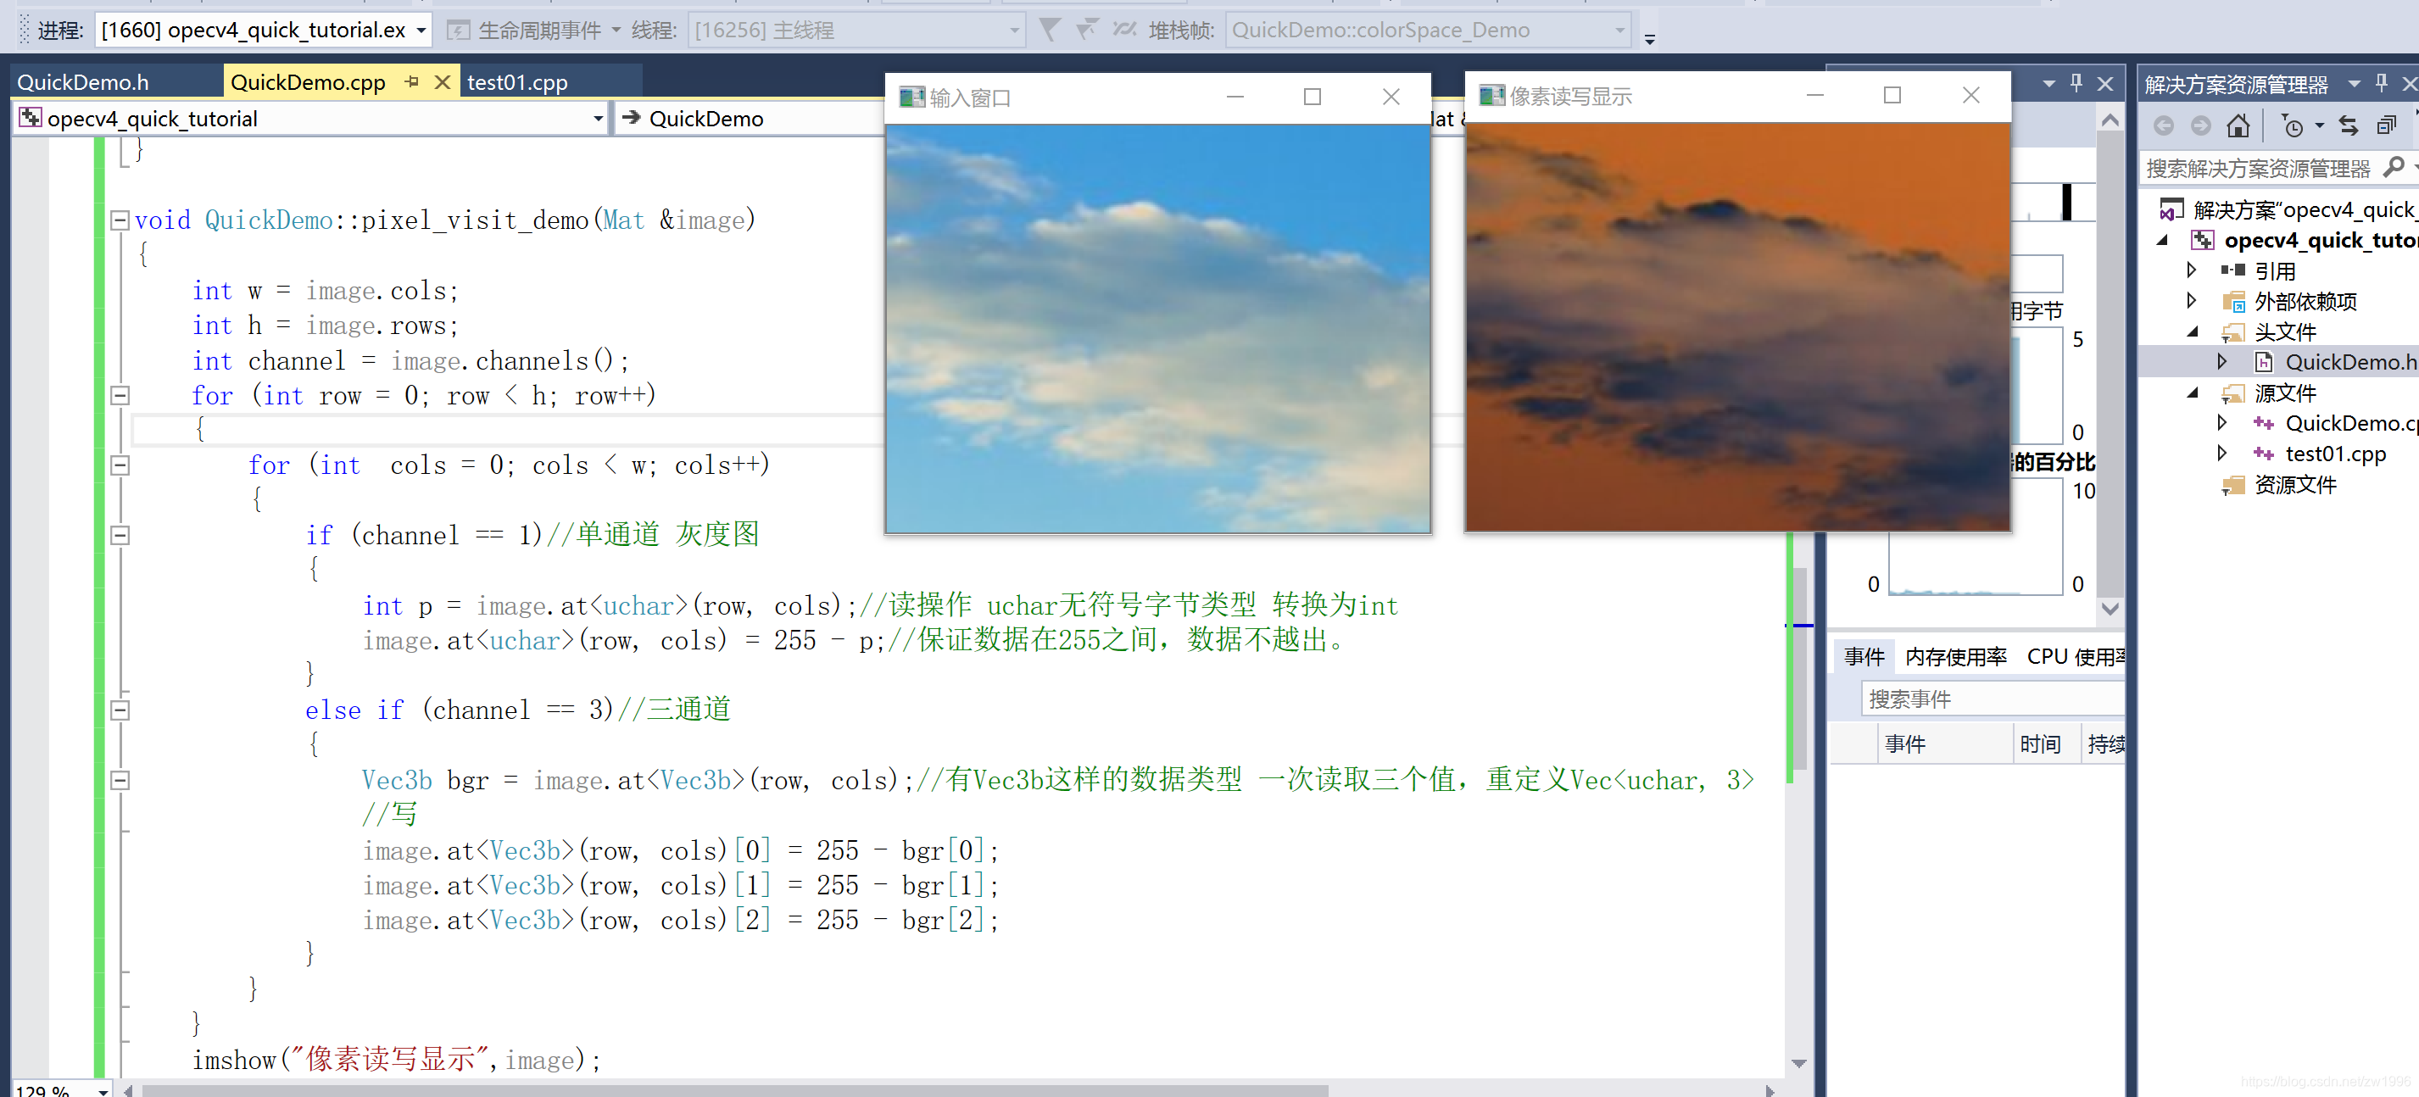Image resolution: width=2419 pixels, height=1097 pixels.
Task: Click the Home icon in Solution Explorer toolbar
Action: (x=2238, y=125)
